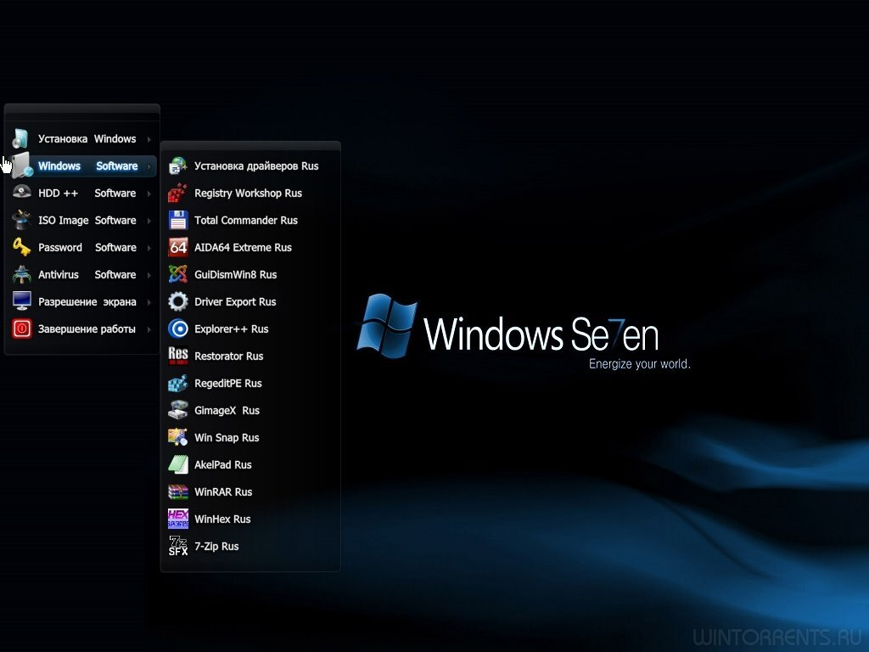This screenshot has width=869, height=652.
Task: Open AkelPad Rus
Action: tap(250, 464)
